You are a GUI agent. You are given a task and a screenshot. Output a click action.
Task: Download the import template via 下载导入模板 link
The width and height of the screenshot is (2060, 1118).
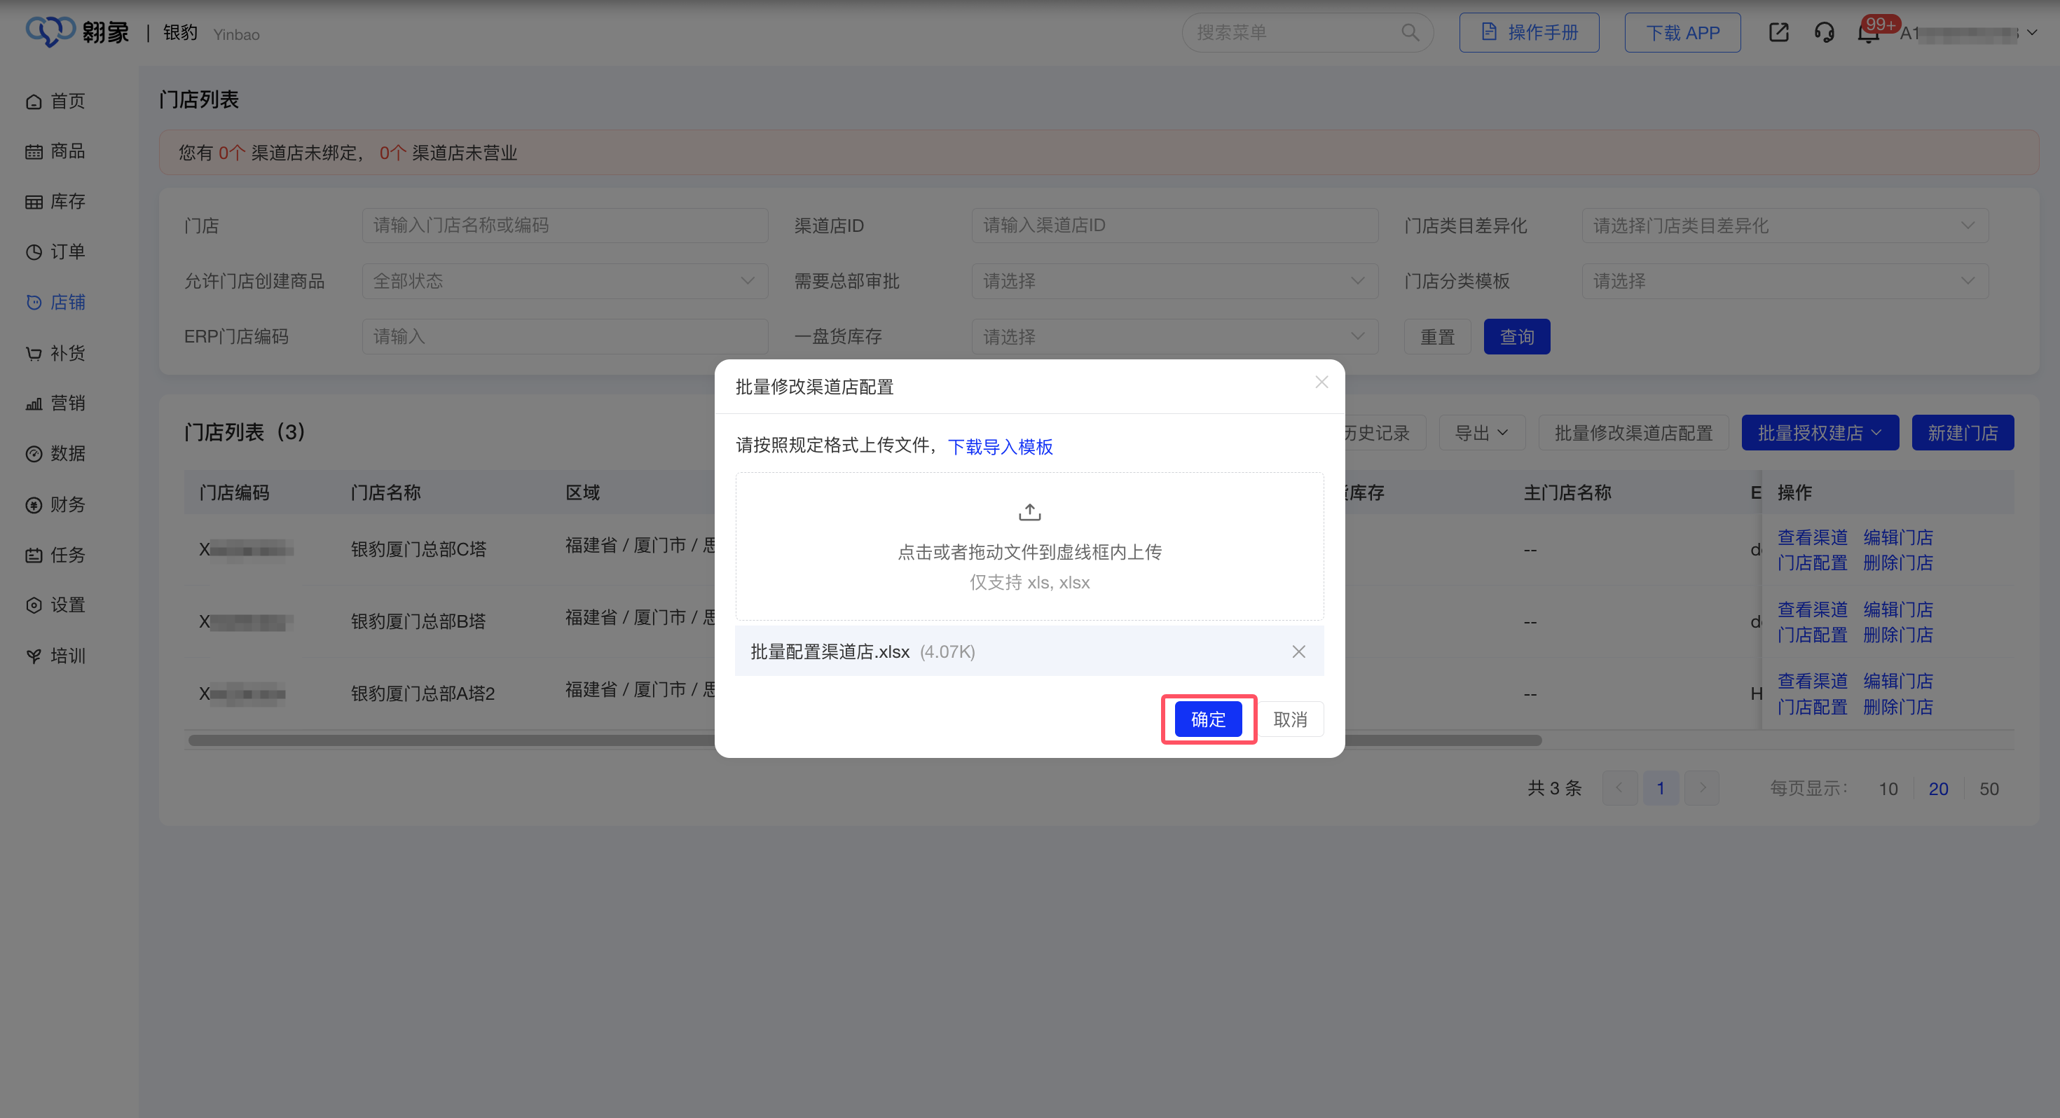pos(1001,447)
